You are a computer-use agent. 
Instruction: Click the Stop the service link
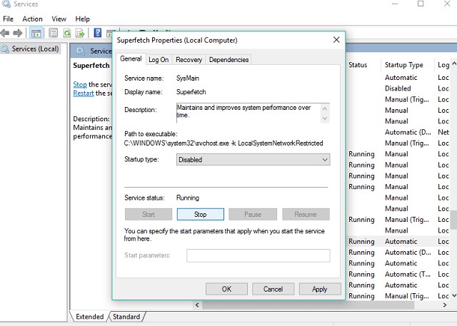pyautogui.click(x=79, y=84)
